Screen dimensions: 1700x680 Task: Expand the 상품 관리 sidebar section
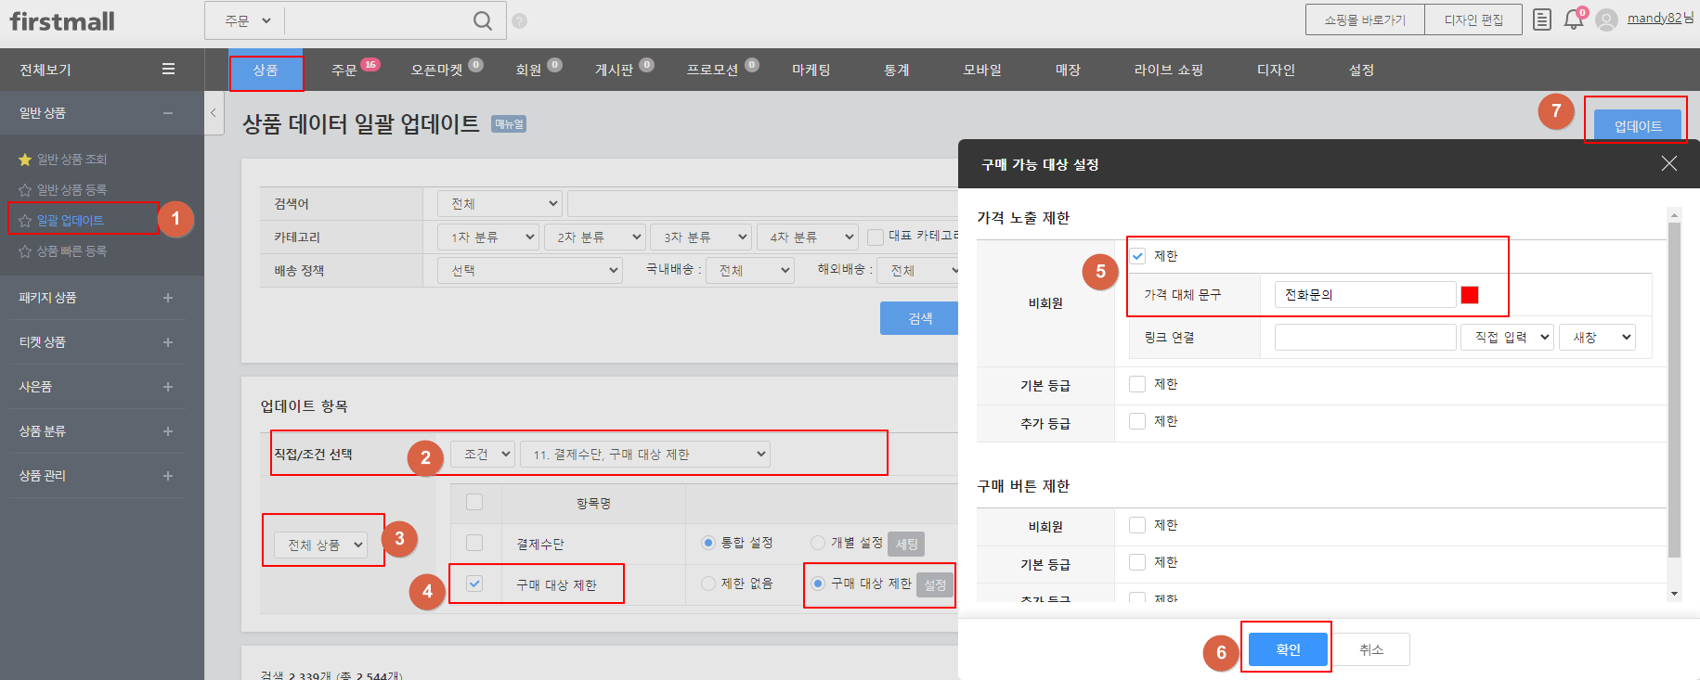click(168, 476)
